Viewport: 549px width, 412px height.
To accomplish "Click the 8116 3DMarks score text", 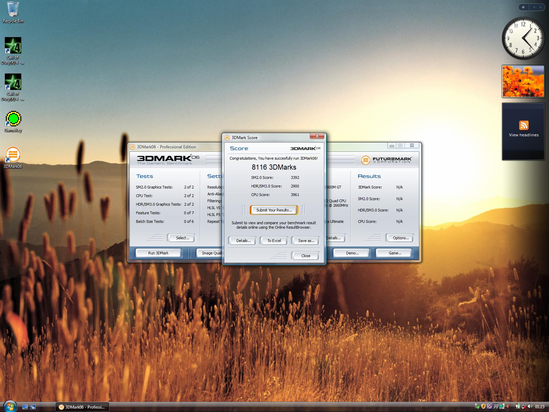I will tap(274, 167).
